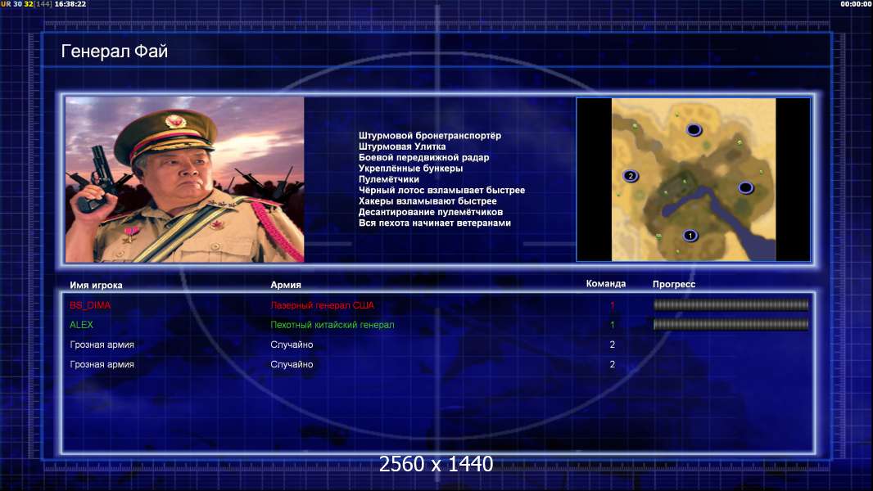This screenshot has height=491, width=873.
Task: Click 'Команда' column header
Action: (606, 284)
